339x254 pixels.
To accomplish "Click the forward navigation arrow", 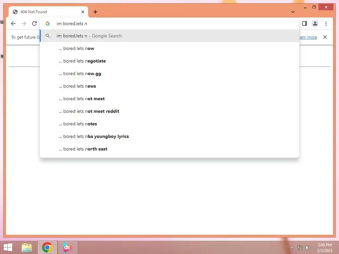I will point(24,23).
